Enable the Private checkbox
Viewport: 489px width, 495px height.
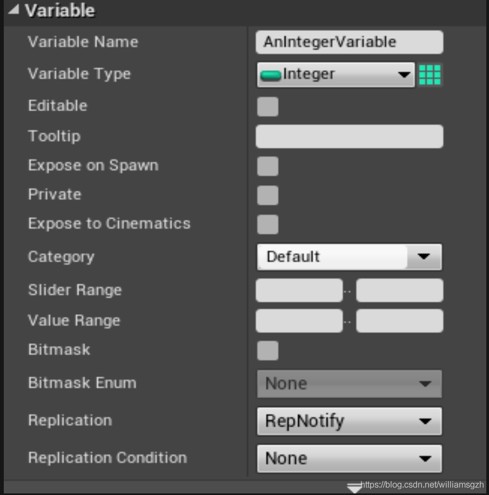[267, 195]
